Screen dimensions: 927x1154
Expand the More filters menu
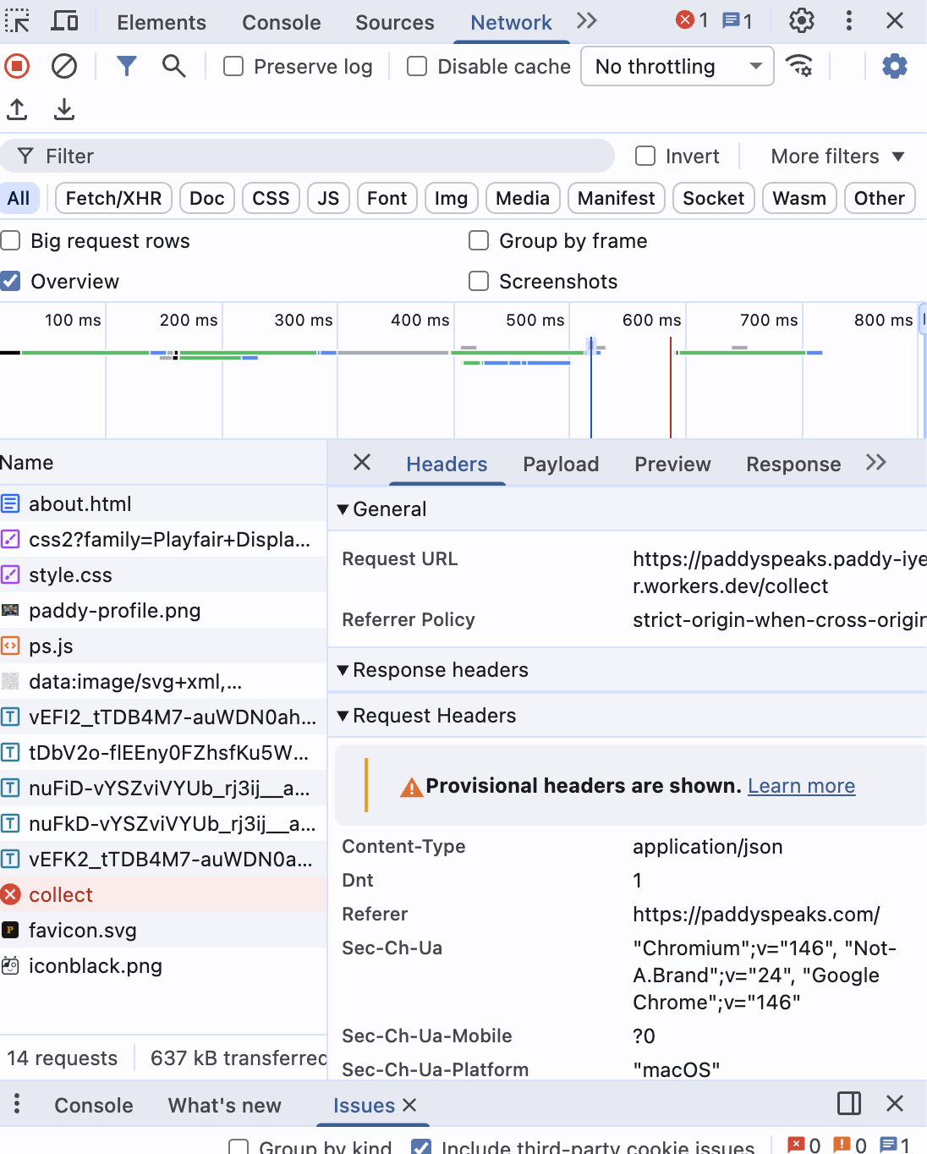click(x=836, y=156)
